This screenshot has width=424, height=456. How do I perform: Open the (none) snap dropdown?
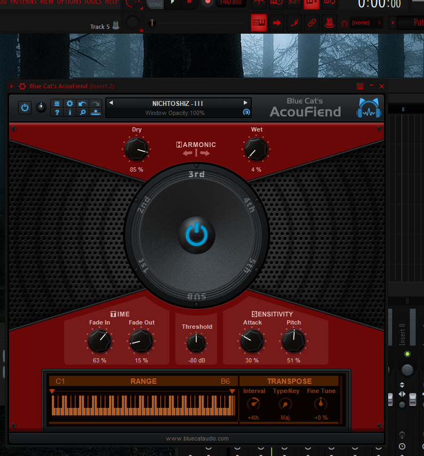[366, 22]
